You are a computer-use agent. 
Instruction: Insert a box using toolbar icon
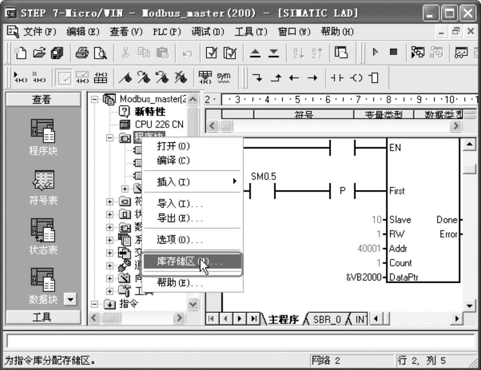374,78
